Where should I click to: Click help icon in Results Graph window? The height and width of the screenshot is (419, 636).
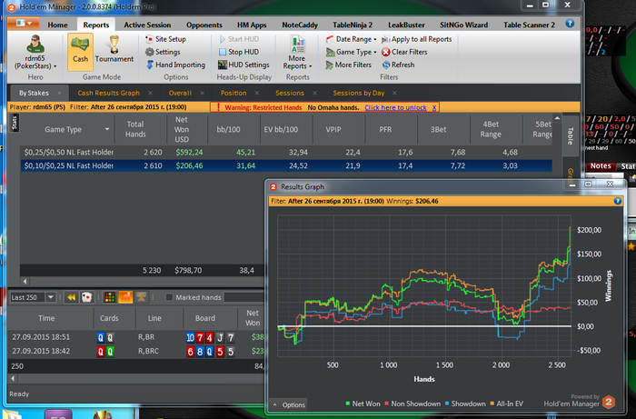click(x=617, y=201)
